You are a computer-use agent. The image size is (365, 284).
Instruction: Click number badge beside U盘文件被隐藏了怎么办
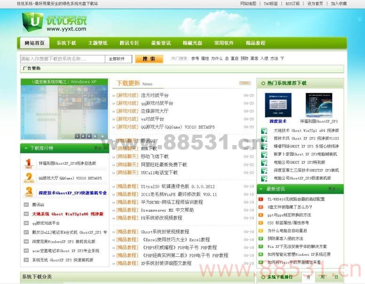261,207
